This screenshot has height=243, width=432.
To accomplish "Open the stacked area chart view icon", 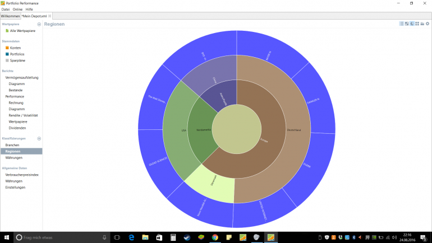I will (x=422, y=24).
